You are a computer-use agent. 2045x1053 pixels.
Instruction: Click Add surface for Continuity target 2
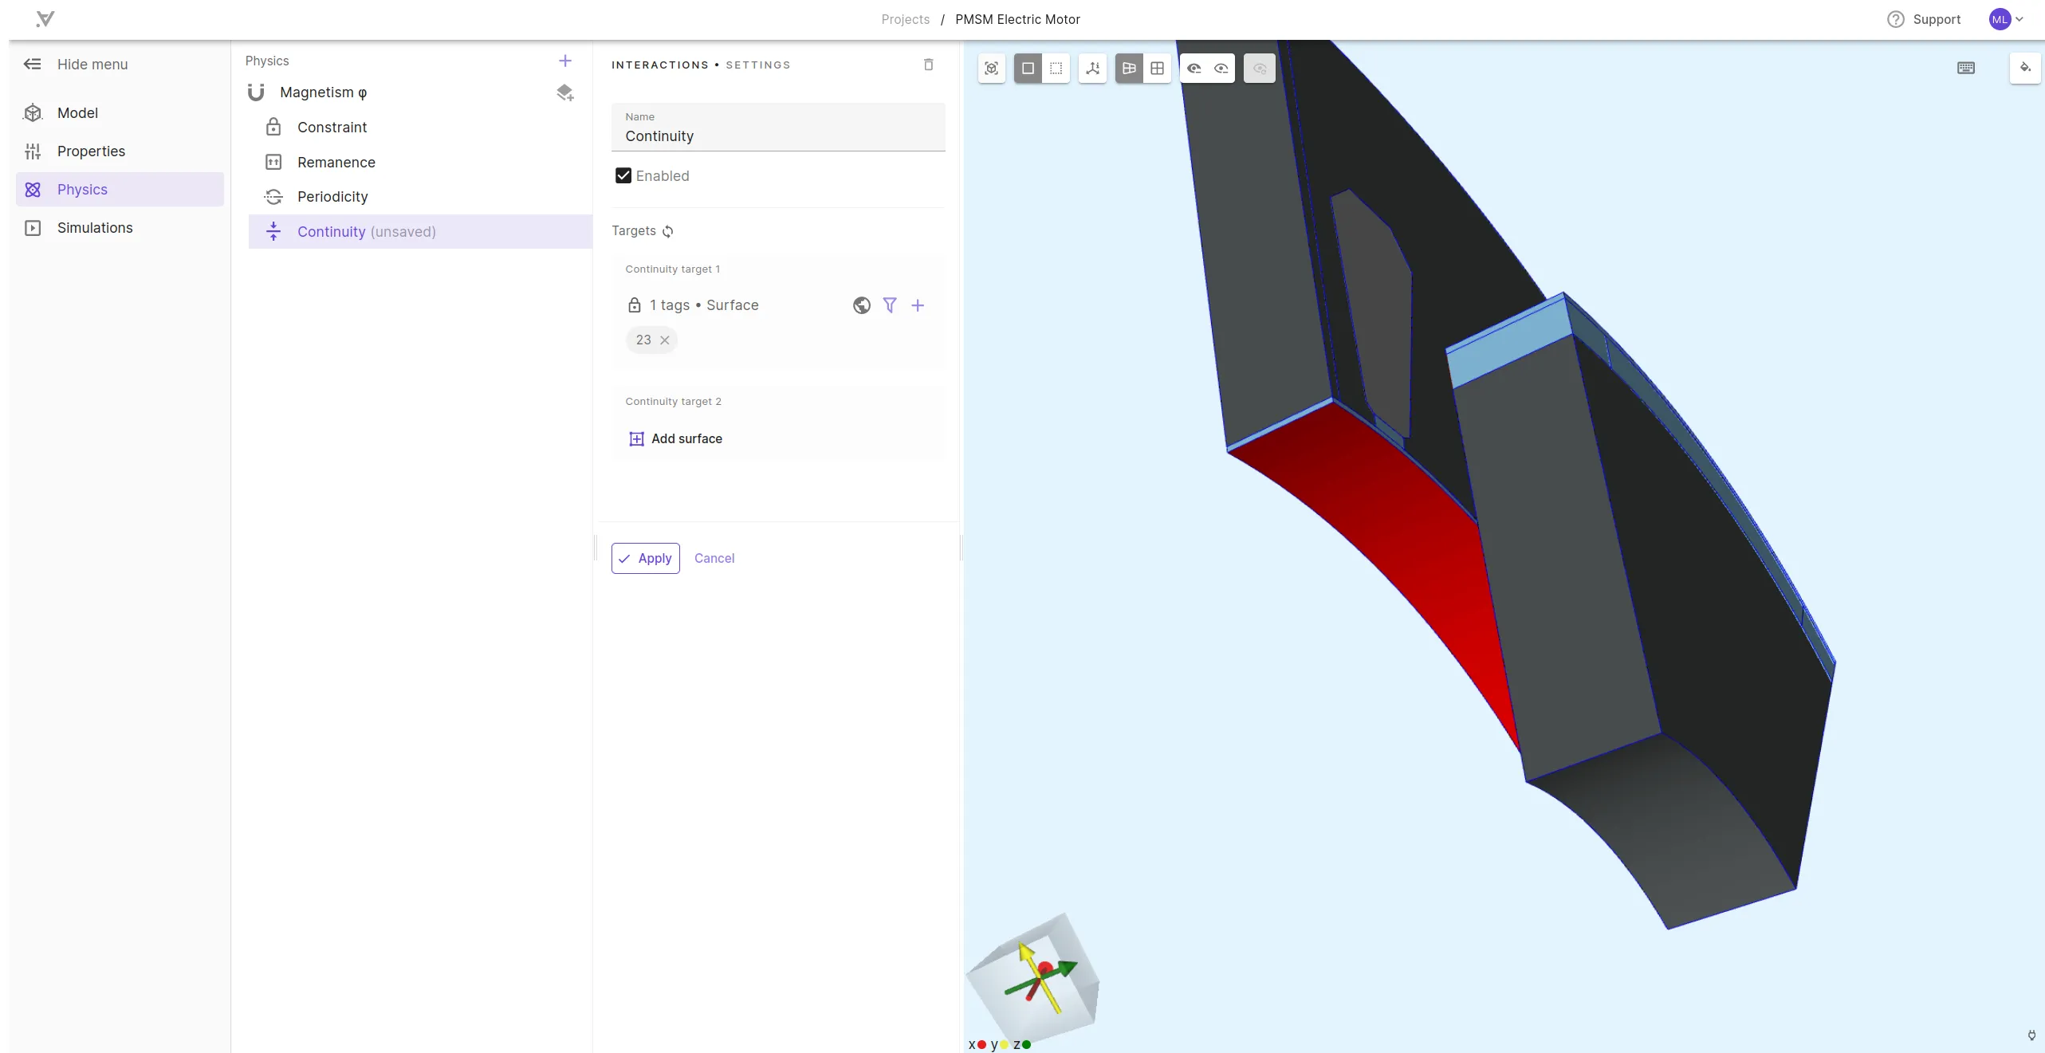tap(676, 439)
